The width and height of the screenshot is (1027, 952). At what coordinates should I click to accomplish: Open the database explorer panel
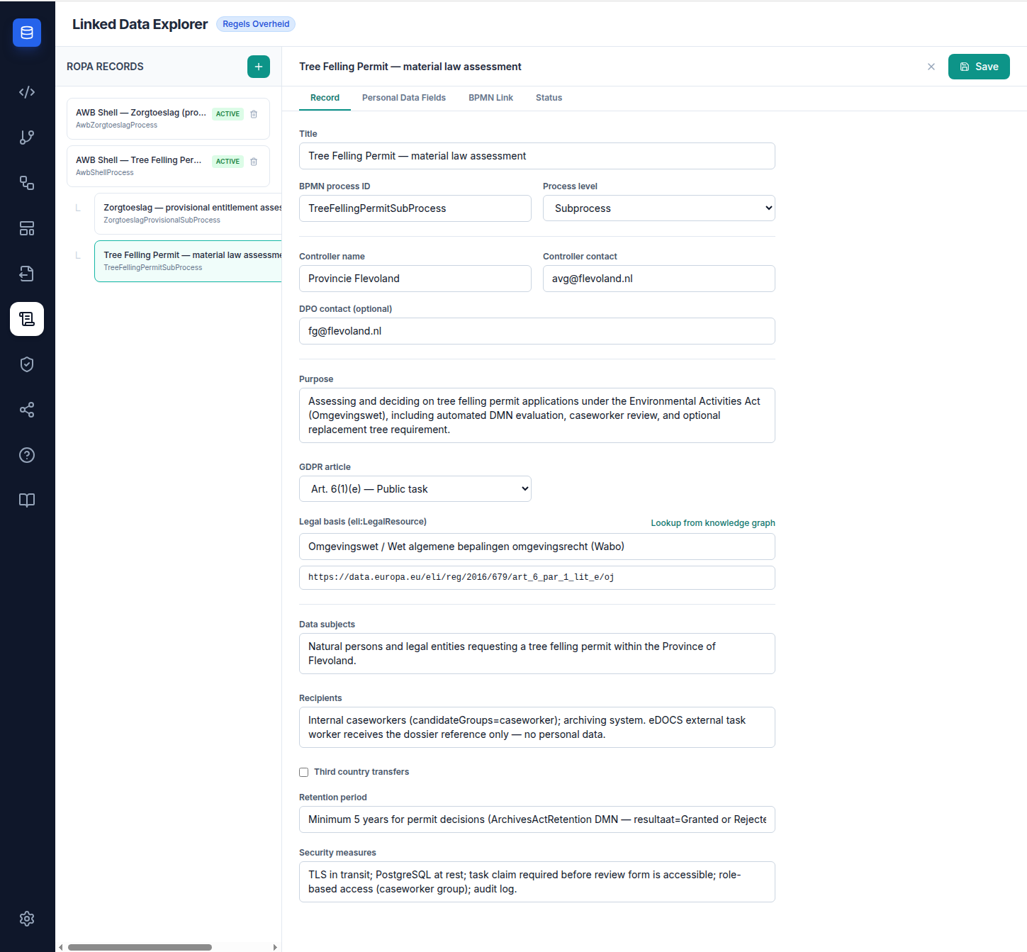point(26,32)
